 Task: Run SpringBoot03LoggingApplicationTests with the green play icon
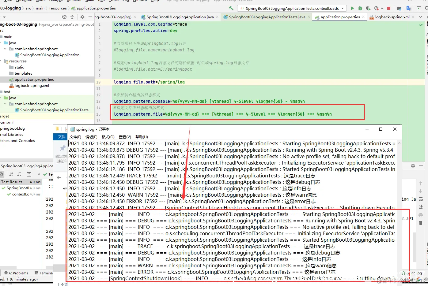click(352, 8)
